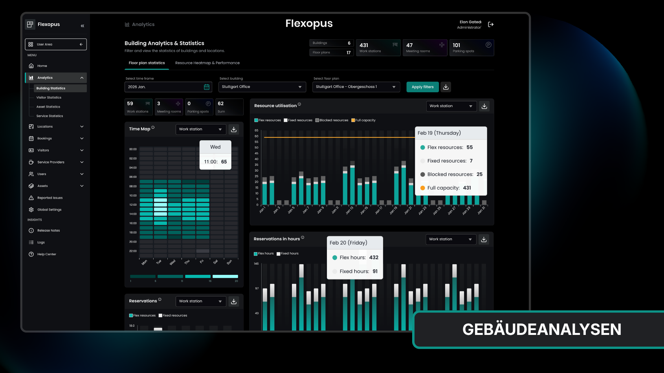
Task: Toggle Fixed hours legend item
Action: pyautogui.click(x=288, y=254)
